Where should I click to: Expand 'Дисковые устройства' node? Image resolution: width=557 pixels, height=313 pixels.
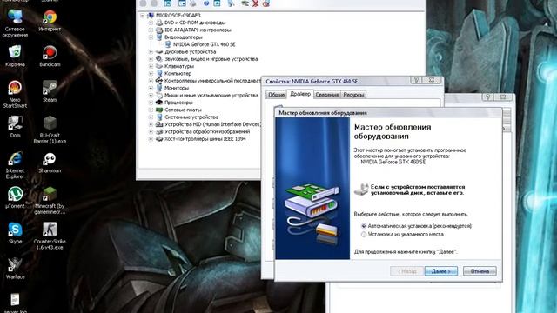pyautogui.click(x=151, y=52)
